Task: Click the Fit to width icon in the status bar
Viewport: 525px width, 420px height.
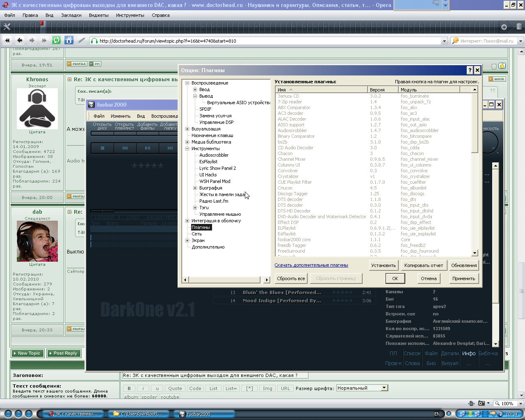Action: click(472, 403)
